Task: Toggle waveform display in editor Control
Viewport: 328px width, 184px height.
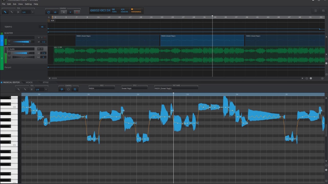Action: click(x=62, y=89)
